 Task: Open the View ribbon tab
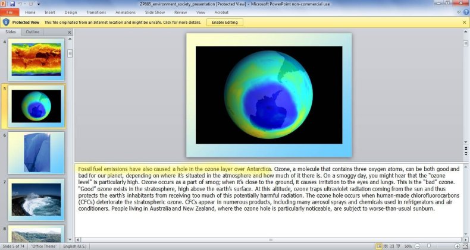200,12
